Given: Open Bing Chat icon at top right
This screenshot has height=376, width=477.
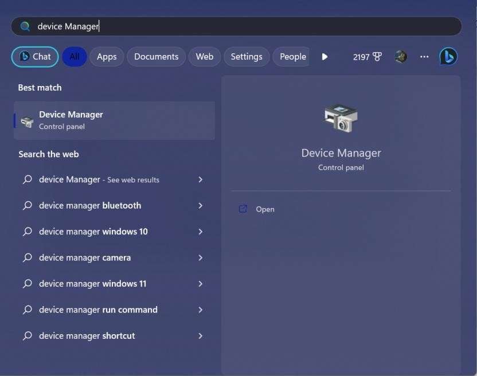Looking at the screenshot, I should 448,57.
